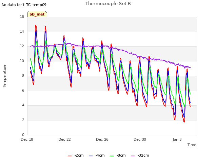Click the blue -4cm legend swatch
217x162 pixels.
point(91,156)
